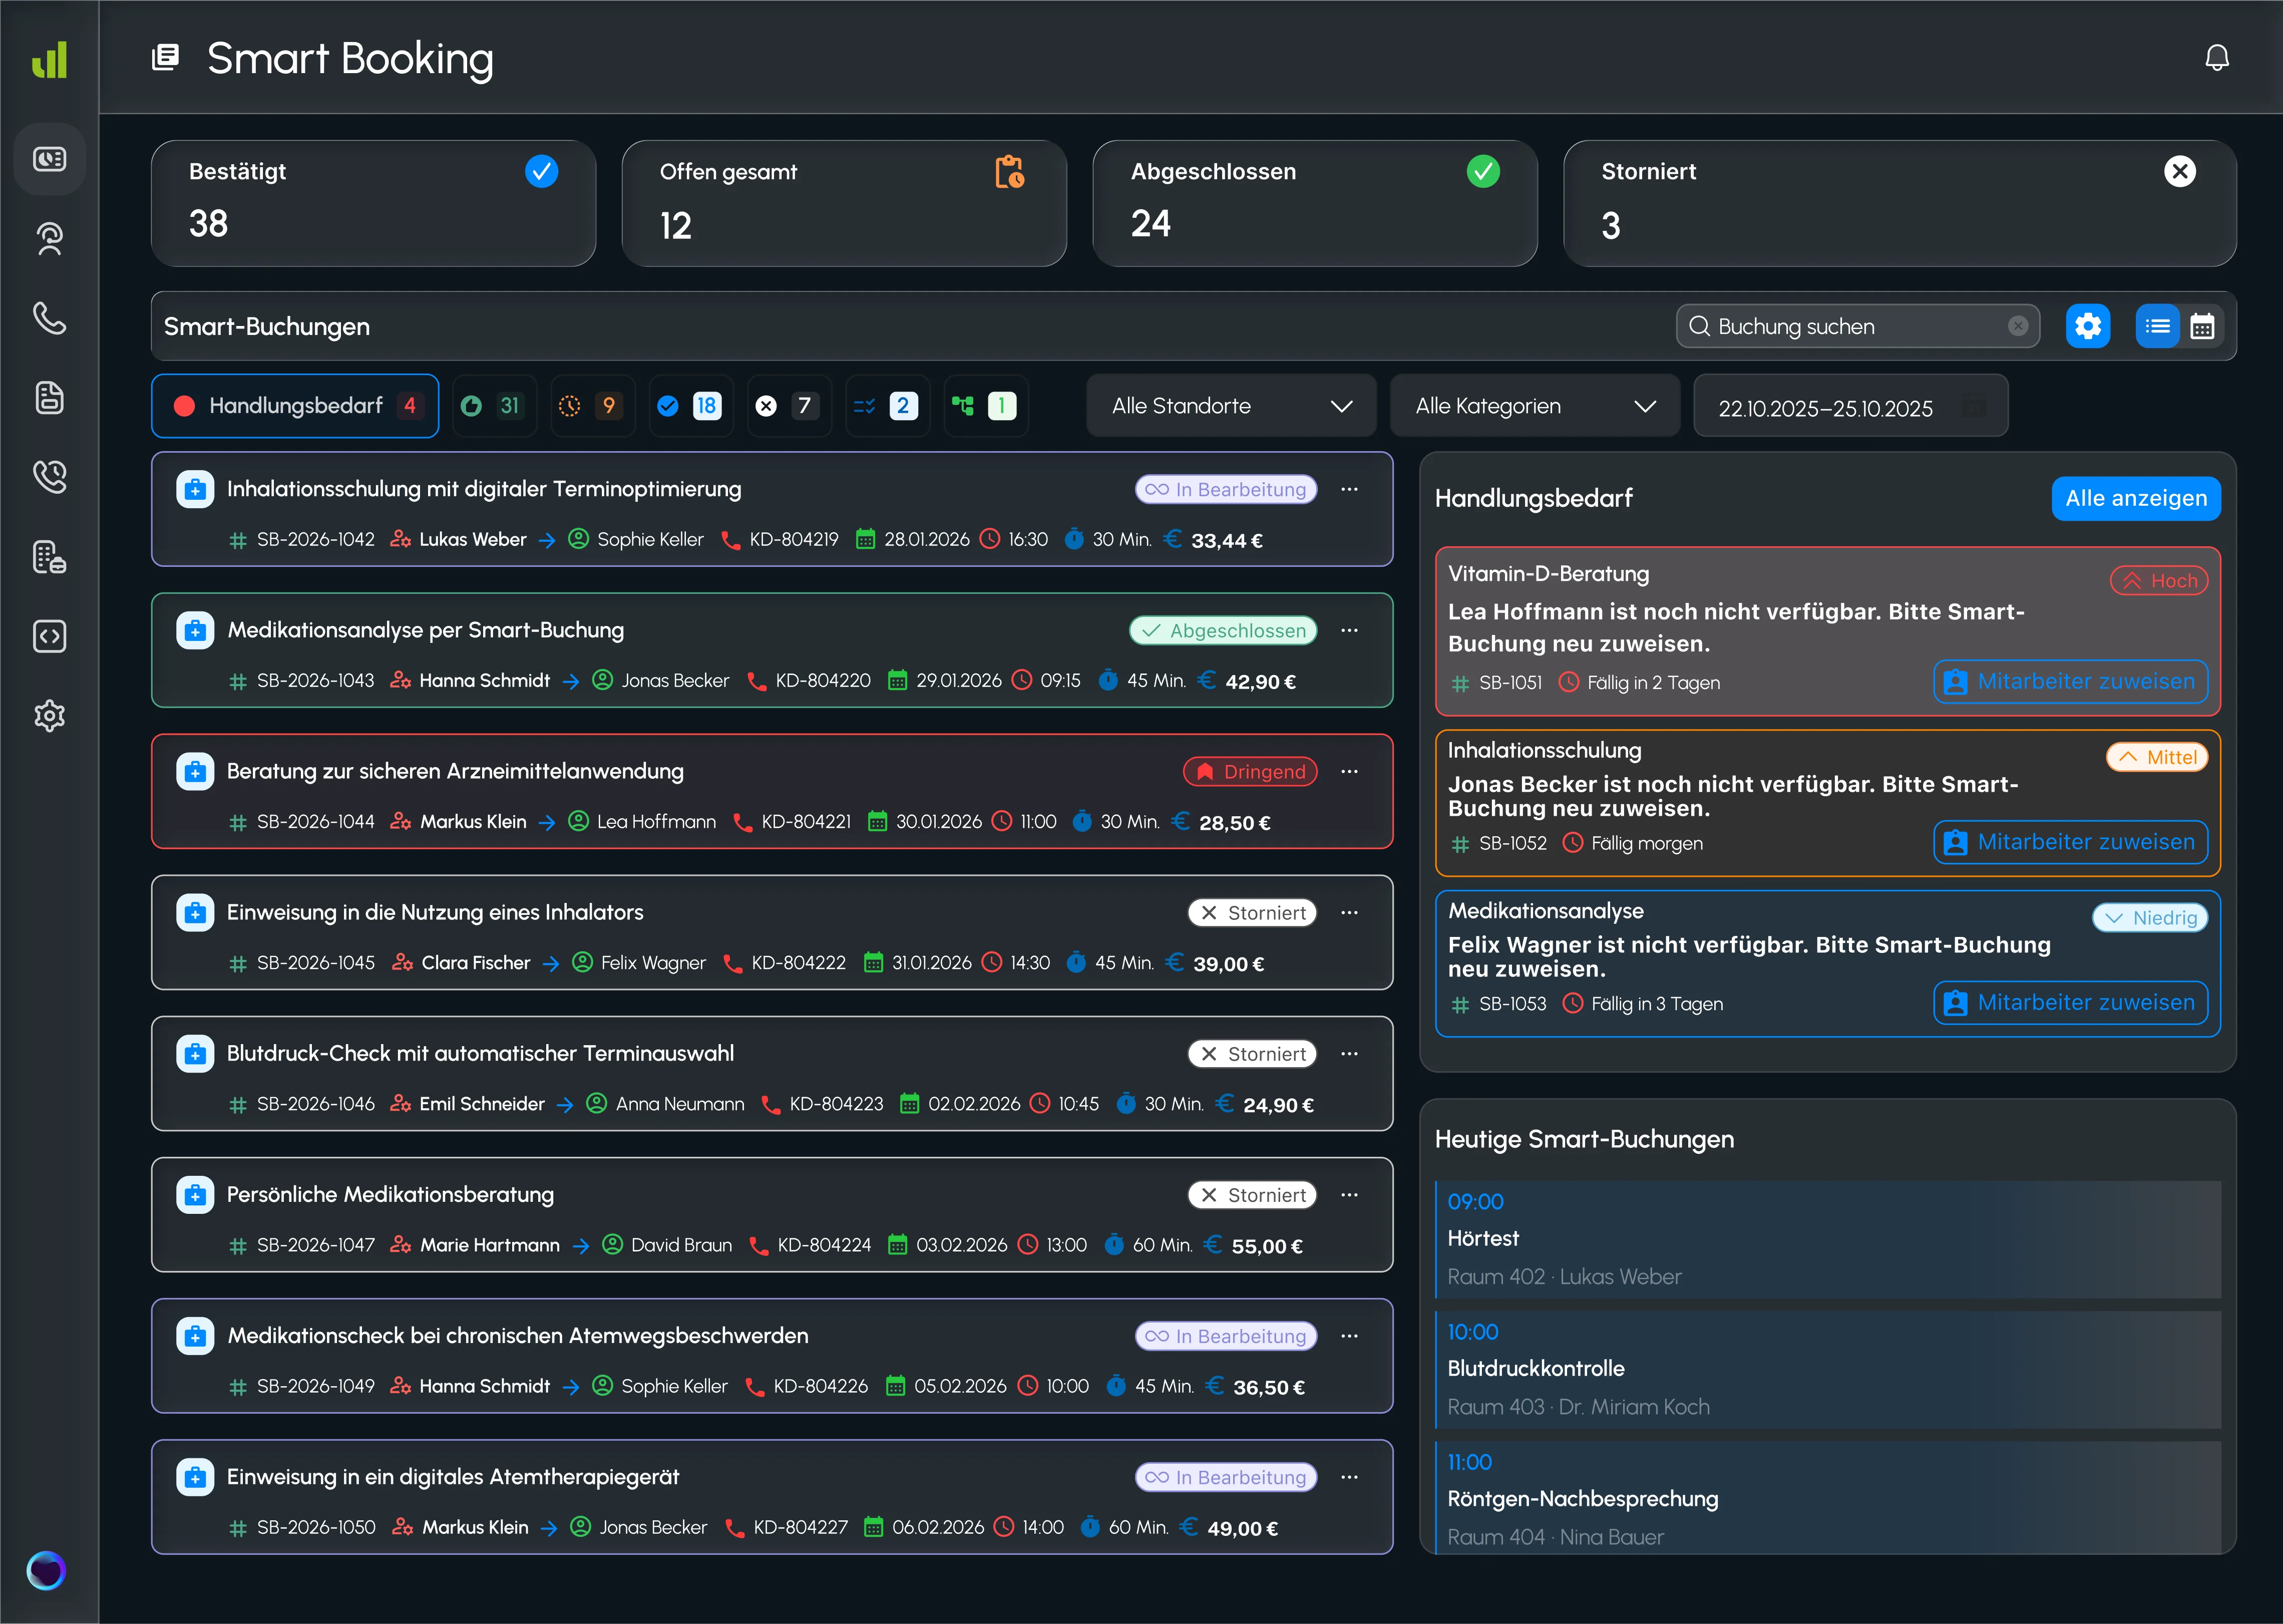Click the Bestätigt summary card
The width and height of the screenshot is (2283, 1624).
[374, 203]
